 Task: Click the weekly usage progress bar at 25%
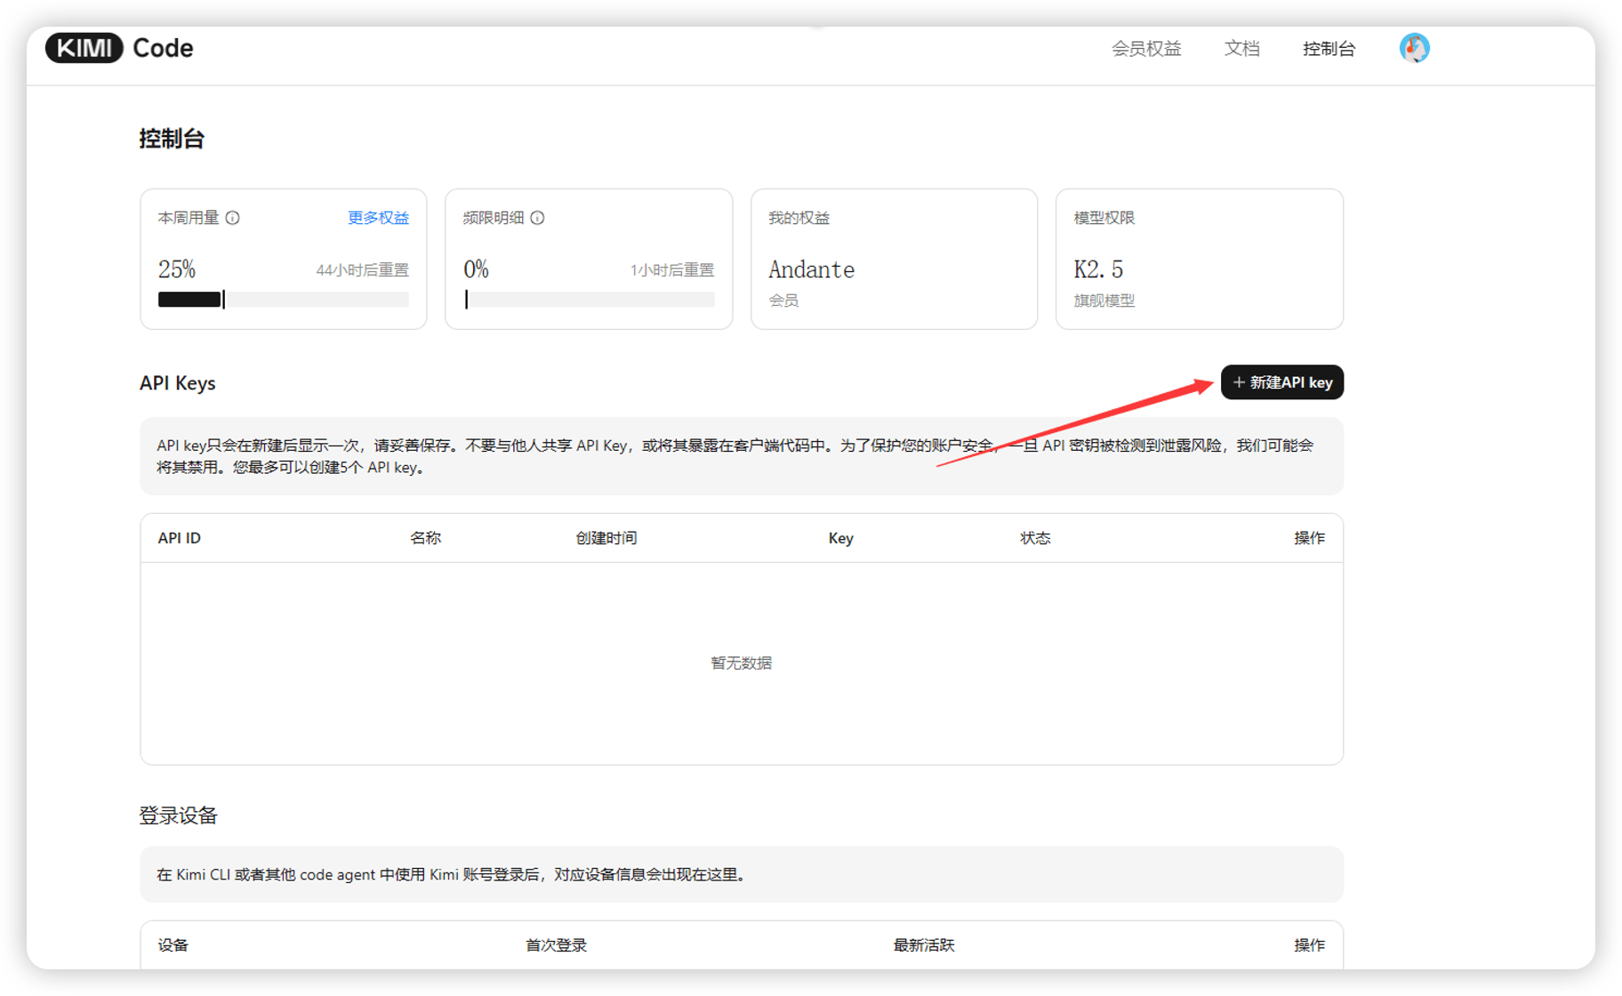(283, 300)
